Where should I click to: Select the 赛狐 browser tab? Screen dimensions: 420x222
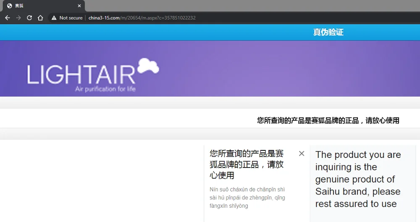point(44,6)
